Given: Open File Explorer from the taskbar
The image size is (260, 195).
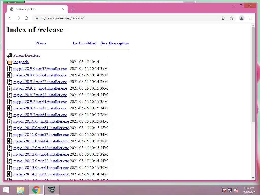Looking at the screenshot, I should 21,190.
